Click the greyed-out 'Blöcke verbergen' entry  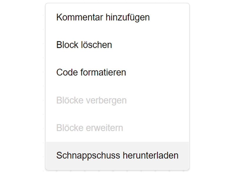click(91, 100)
